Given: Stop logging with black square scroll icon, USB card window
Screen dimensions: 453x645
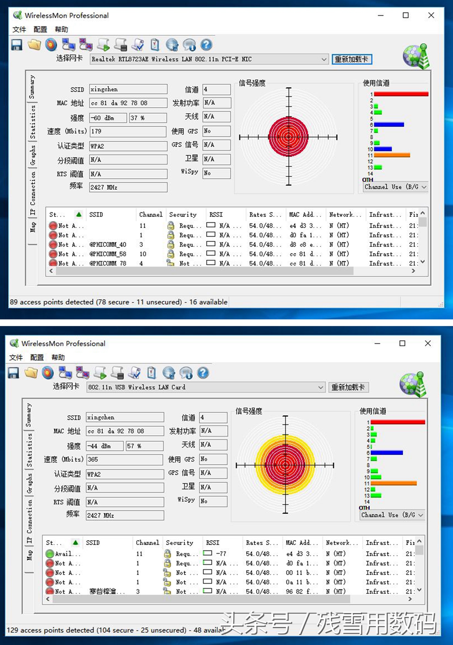Looking at the screenshot, I should tap(117, 373).
